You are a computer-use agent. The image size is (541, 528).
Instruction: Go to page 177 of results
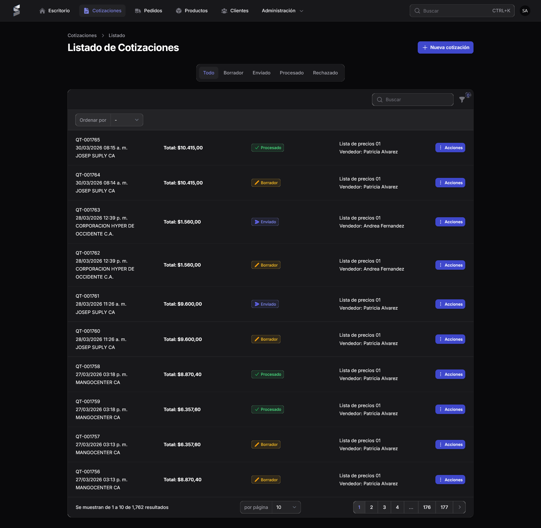[444, 507]
